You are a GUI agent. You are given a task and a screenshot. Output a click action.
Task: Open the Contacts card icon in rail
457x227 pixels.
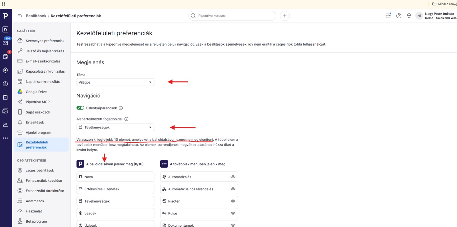(5, 111)
